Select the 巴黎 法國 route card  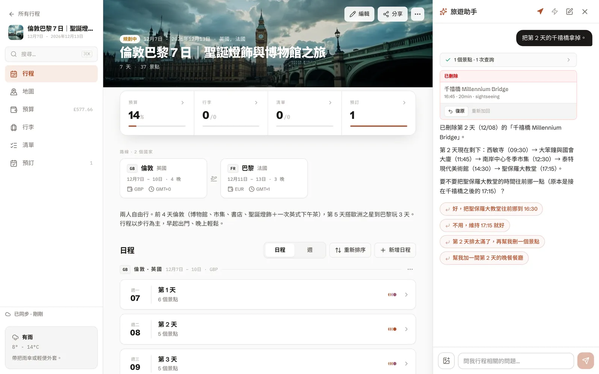(264, 178)
